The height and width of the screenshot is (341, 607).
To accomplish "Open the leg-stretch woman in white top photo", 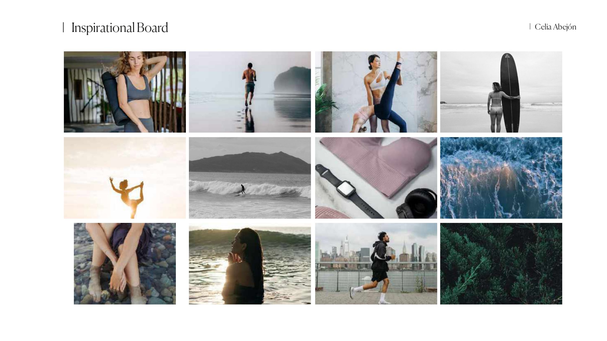I will [376, 92].
